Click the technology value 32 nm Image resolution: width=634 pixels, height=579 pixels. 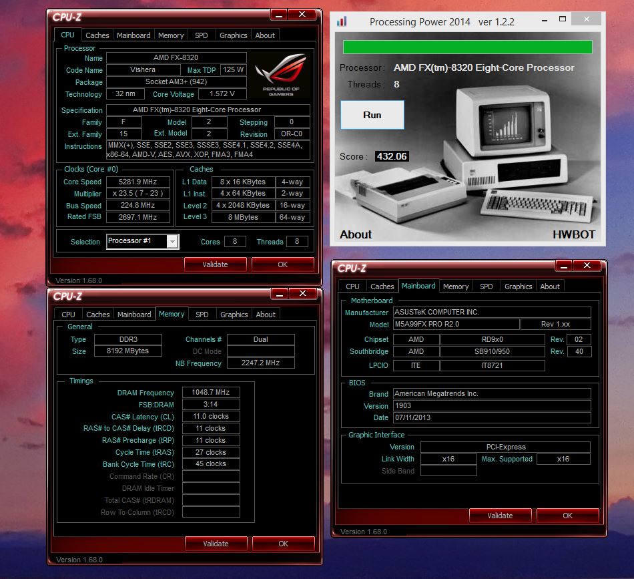pyautogui.click(x=125, y=94)
